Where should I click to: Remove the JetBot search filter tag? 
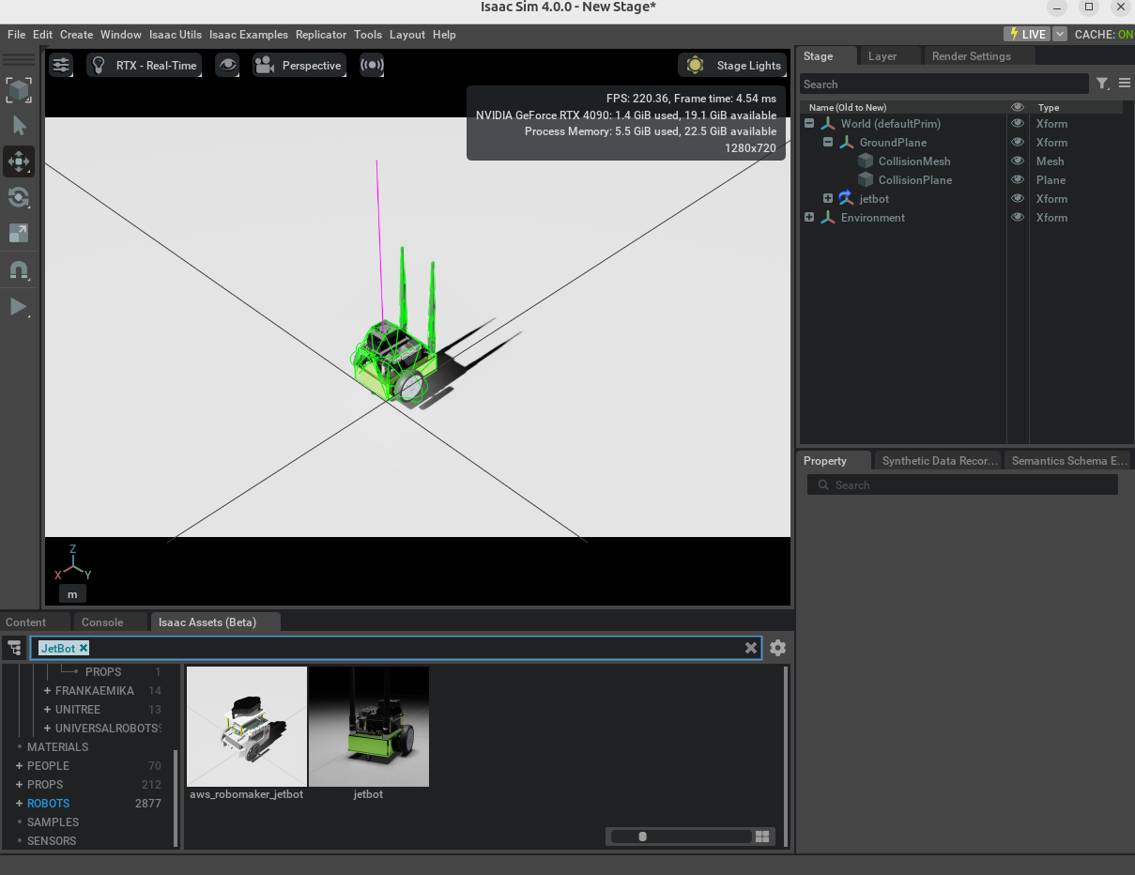pyautogui.click(x=83, y=648)
